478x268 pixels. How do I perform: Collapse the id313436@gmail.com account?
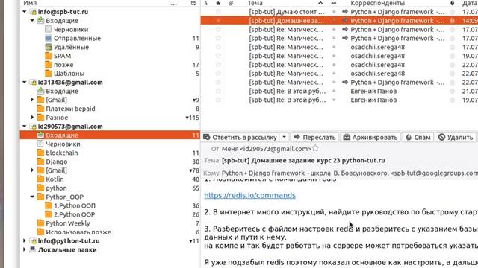(25, 83)
